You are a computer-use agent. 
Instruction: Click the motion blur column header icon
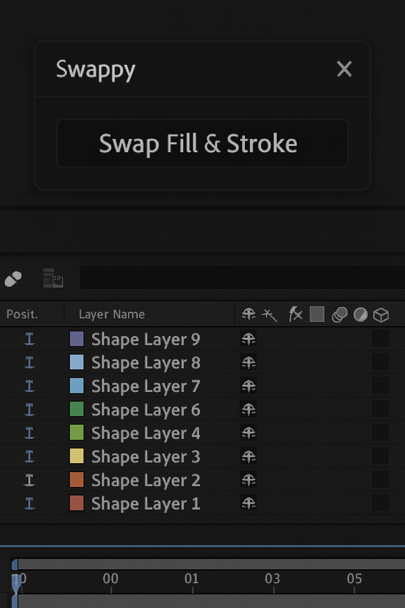click(x=339, y=315)
